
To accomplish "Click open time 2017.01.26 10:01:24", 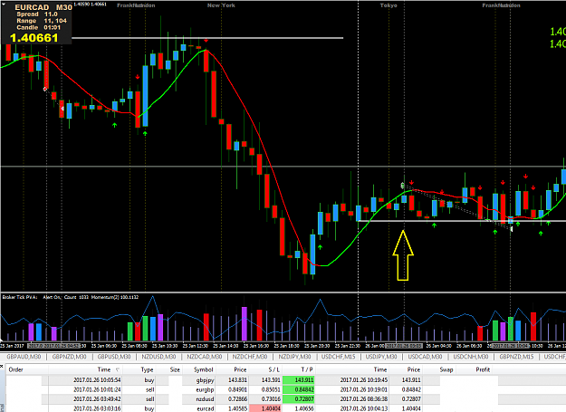I will 97,390.
